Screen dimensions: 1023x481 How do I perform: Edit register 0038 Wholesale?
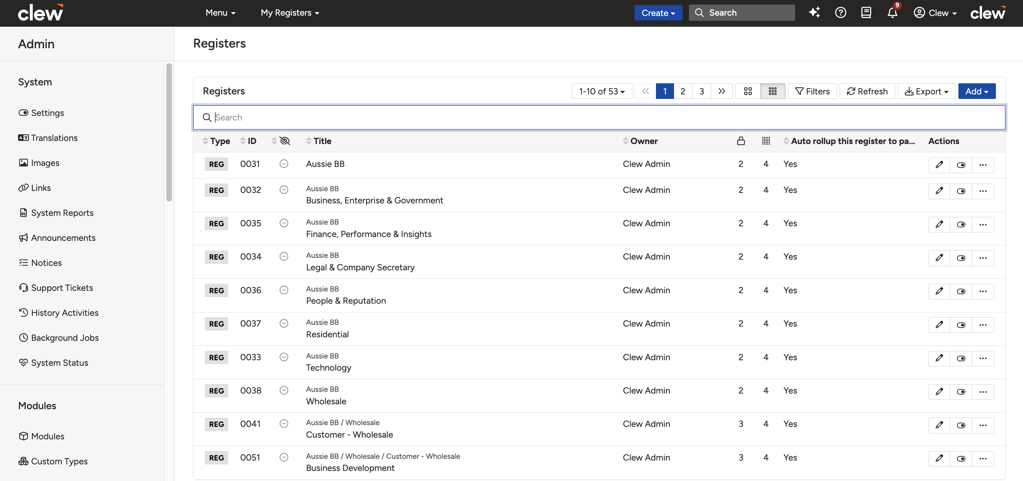[939, 392]
